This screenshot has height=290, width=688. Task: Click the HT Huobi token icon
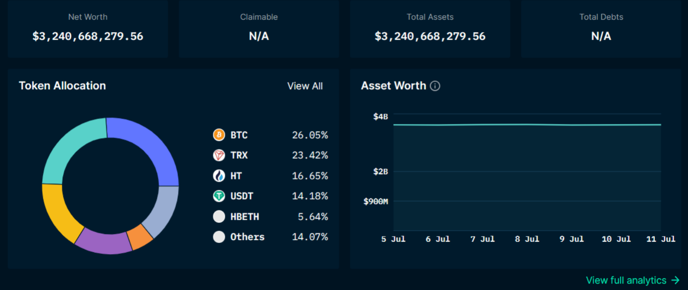coord(219,176)
